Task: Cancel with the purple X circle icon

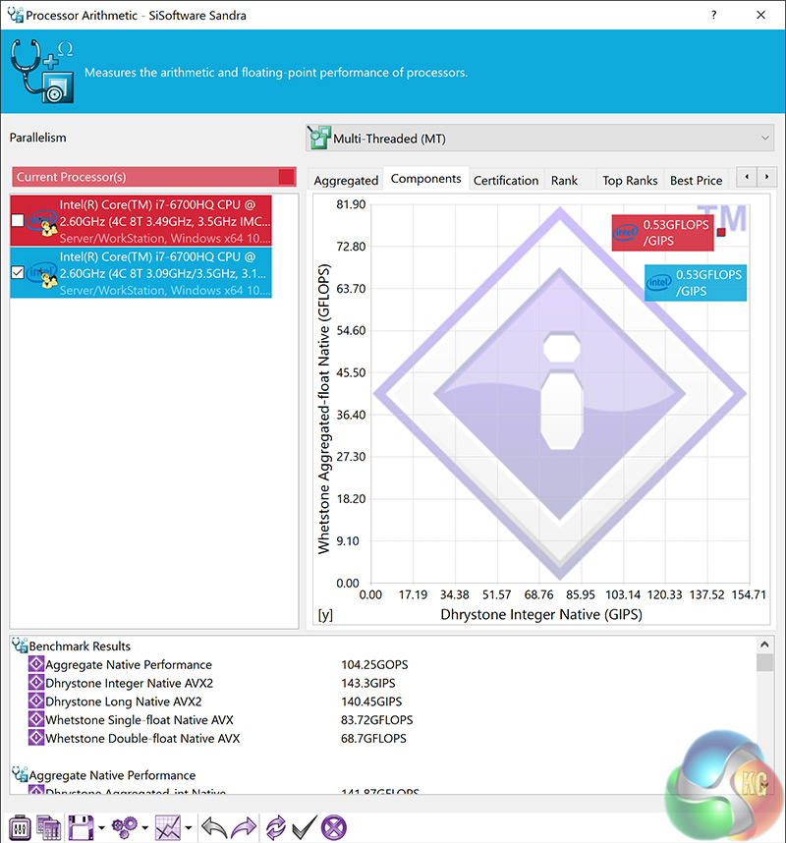Action: [334, 827]
